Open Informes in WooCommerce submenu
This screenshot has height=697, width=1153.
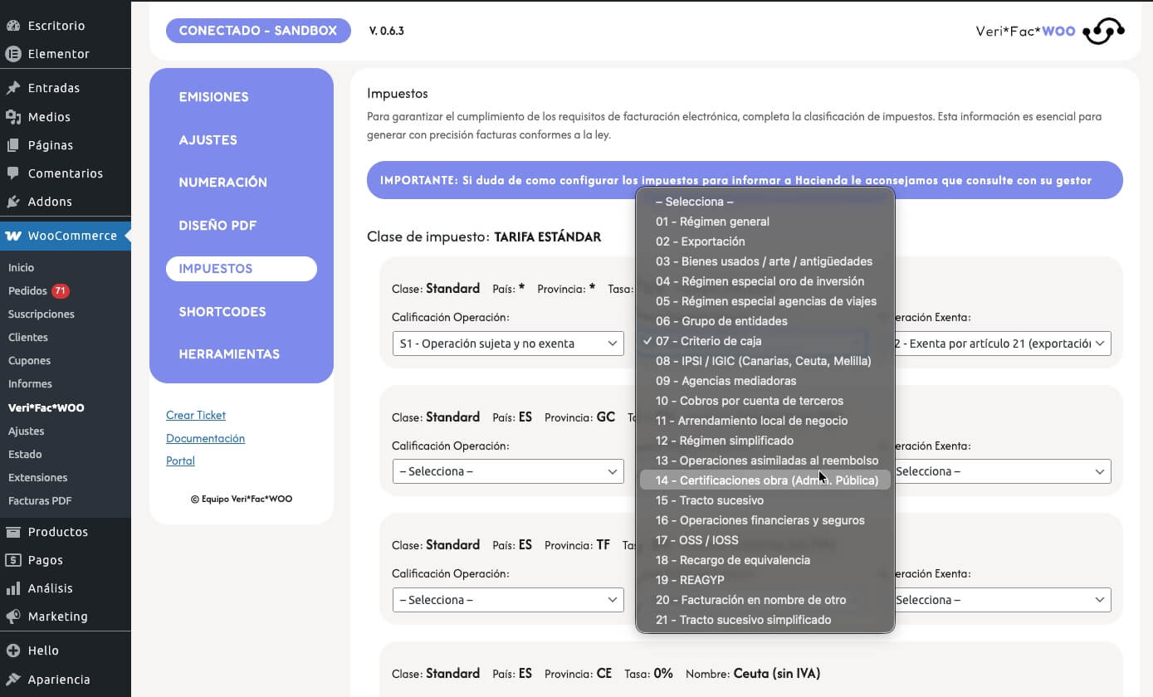30,384
